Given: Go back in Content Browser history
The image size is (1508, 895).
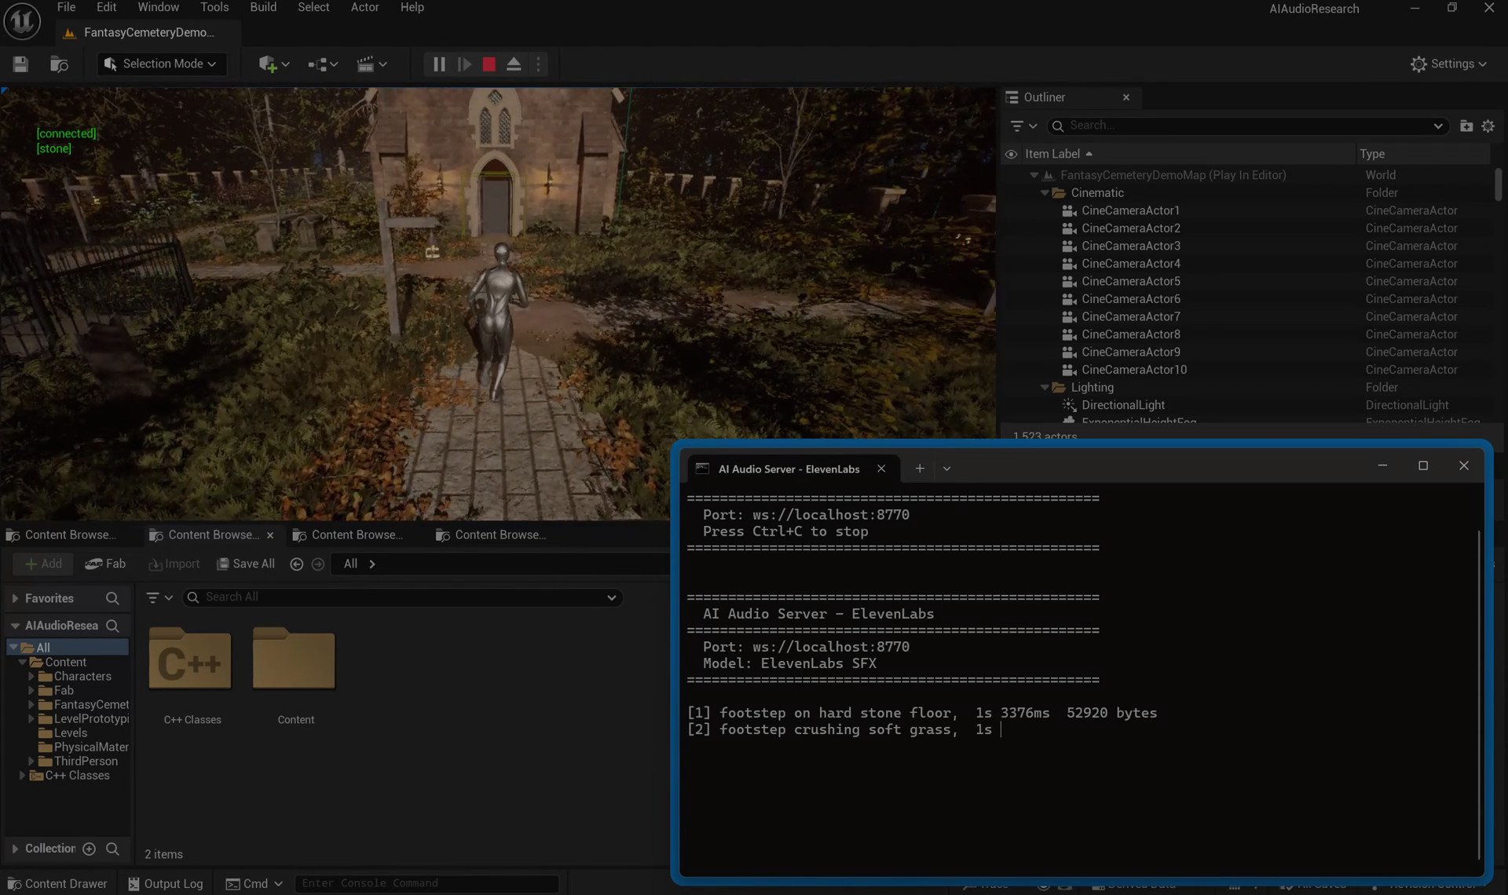Looking at the screenshot, I should tap(297, 564).
